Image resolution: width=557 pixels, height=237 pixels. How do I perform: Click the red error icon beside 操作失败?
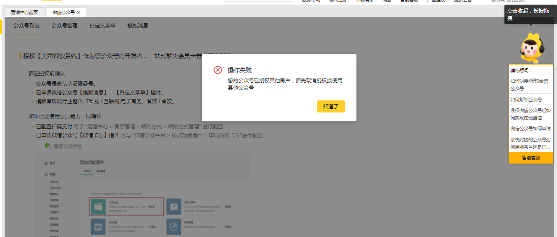point(218,70)
